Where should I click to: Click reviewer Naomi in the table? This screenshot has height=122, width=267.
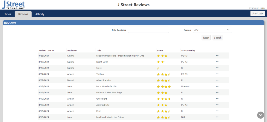pyautogui.click(x=71, y=80)
